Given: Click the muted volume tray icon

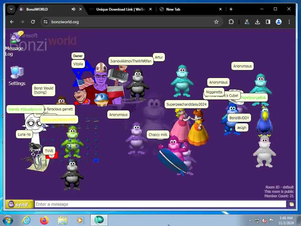Looking at the screenshot, I should pyautogui.click(x=264, y=221).
